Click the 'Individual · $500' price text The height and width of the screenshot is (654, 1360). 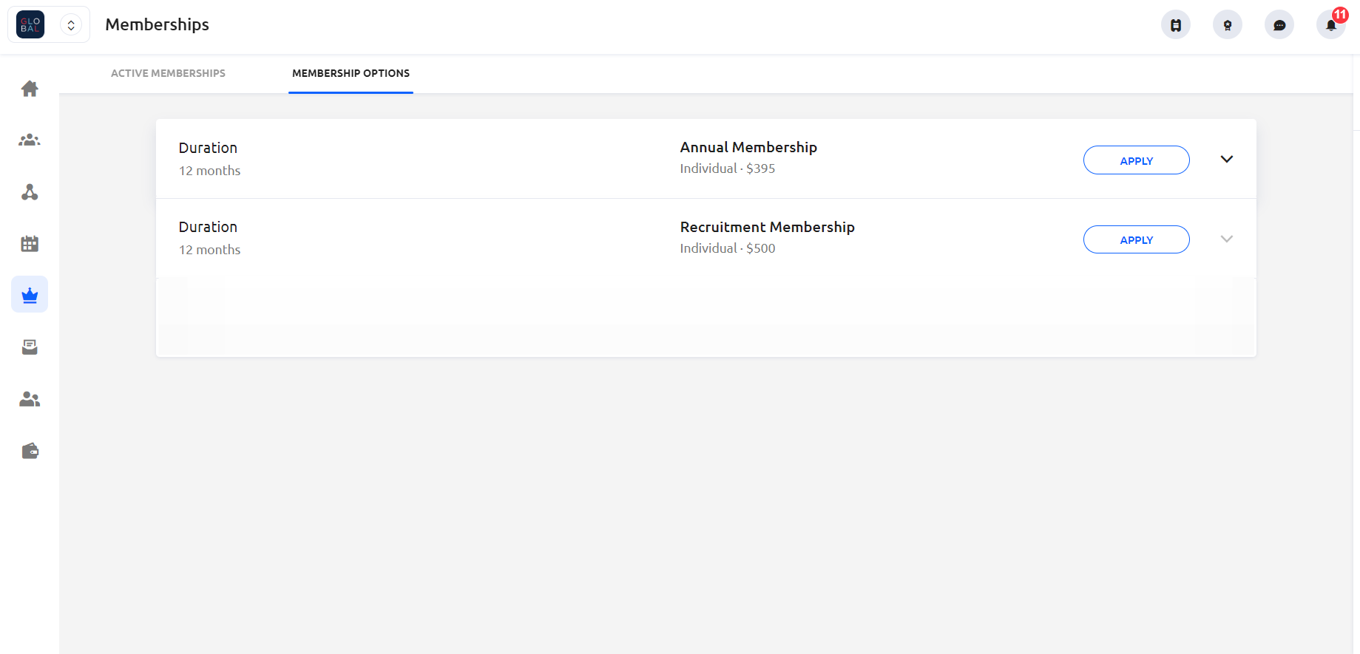(728, 248)
